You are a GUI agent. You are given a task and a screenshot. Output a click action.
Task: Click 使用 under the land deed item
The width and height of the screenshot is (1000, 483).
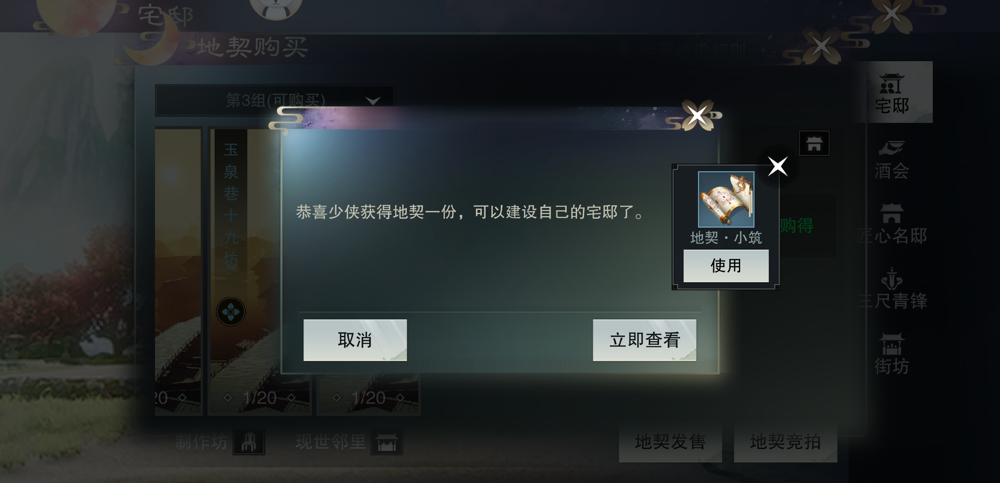pos(726,266)
